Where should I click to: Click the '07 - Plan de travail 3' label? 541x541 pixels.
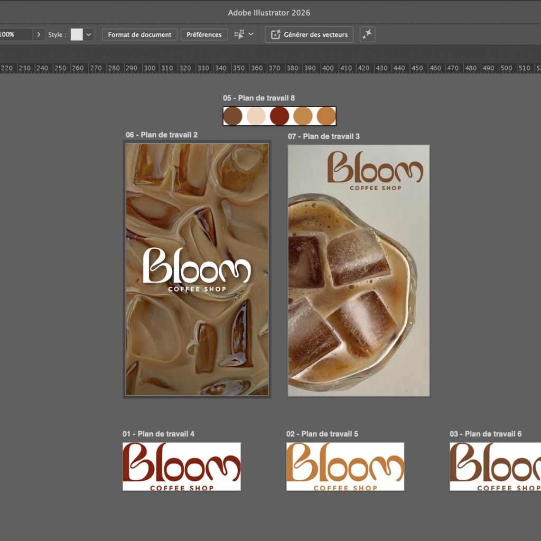[x=324, y=136]
